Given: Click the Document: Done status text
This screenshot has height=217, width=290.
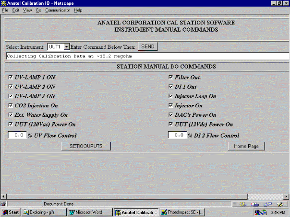Looking at the screenshot, I should click(x=59, y=204).
